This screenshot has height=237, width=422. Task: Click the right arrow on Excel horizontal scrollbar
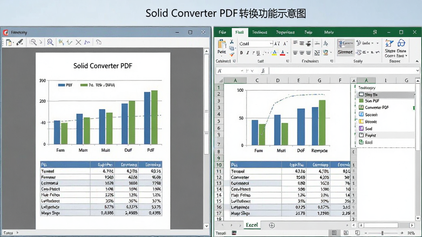pos(412,225)
